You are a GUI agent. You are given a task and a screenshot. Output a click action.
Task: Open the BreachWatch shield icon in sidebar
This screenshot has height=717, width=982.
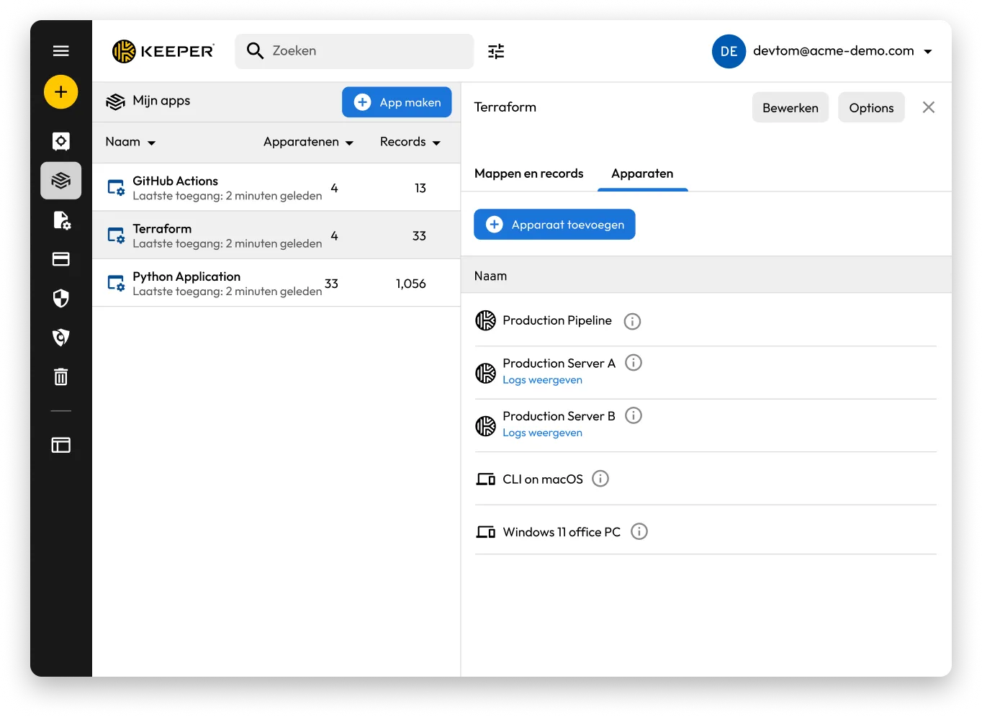61,337
